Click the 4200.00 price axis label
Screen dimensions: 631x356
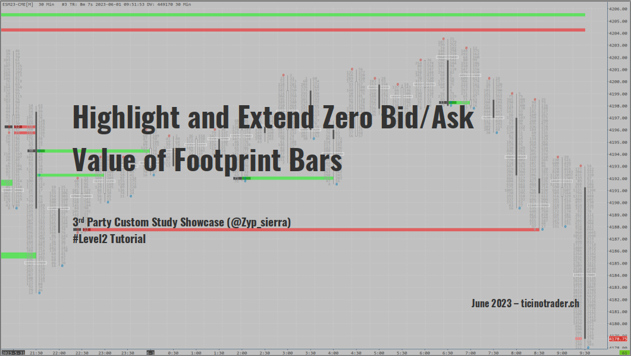click(x=618, y=81)
